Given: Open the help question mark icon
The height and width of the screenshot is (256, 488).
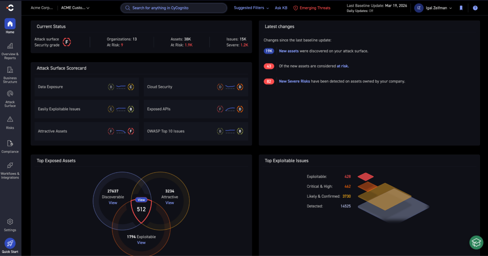Looking at the screenshot, I should (x=475, y=8).
